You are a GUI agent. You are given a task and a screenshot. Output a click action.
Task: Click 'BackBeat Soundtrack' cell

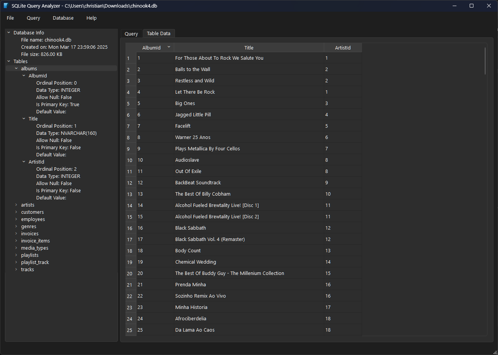[x=249, y=182]
